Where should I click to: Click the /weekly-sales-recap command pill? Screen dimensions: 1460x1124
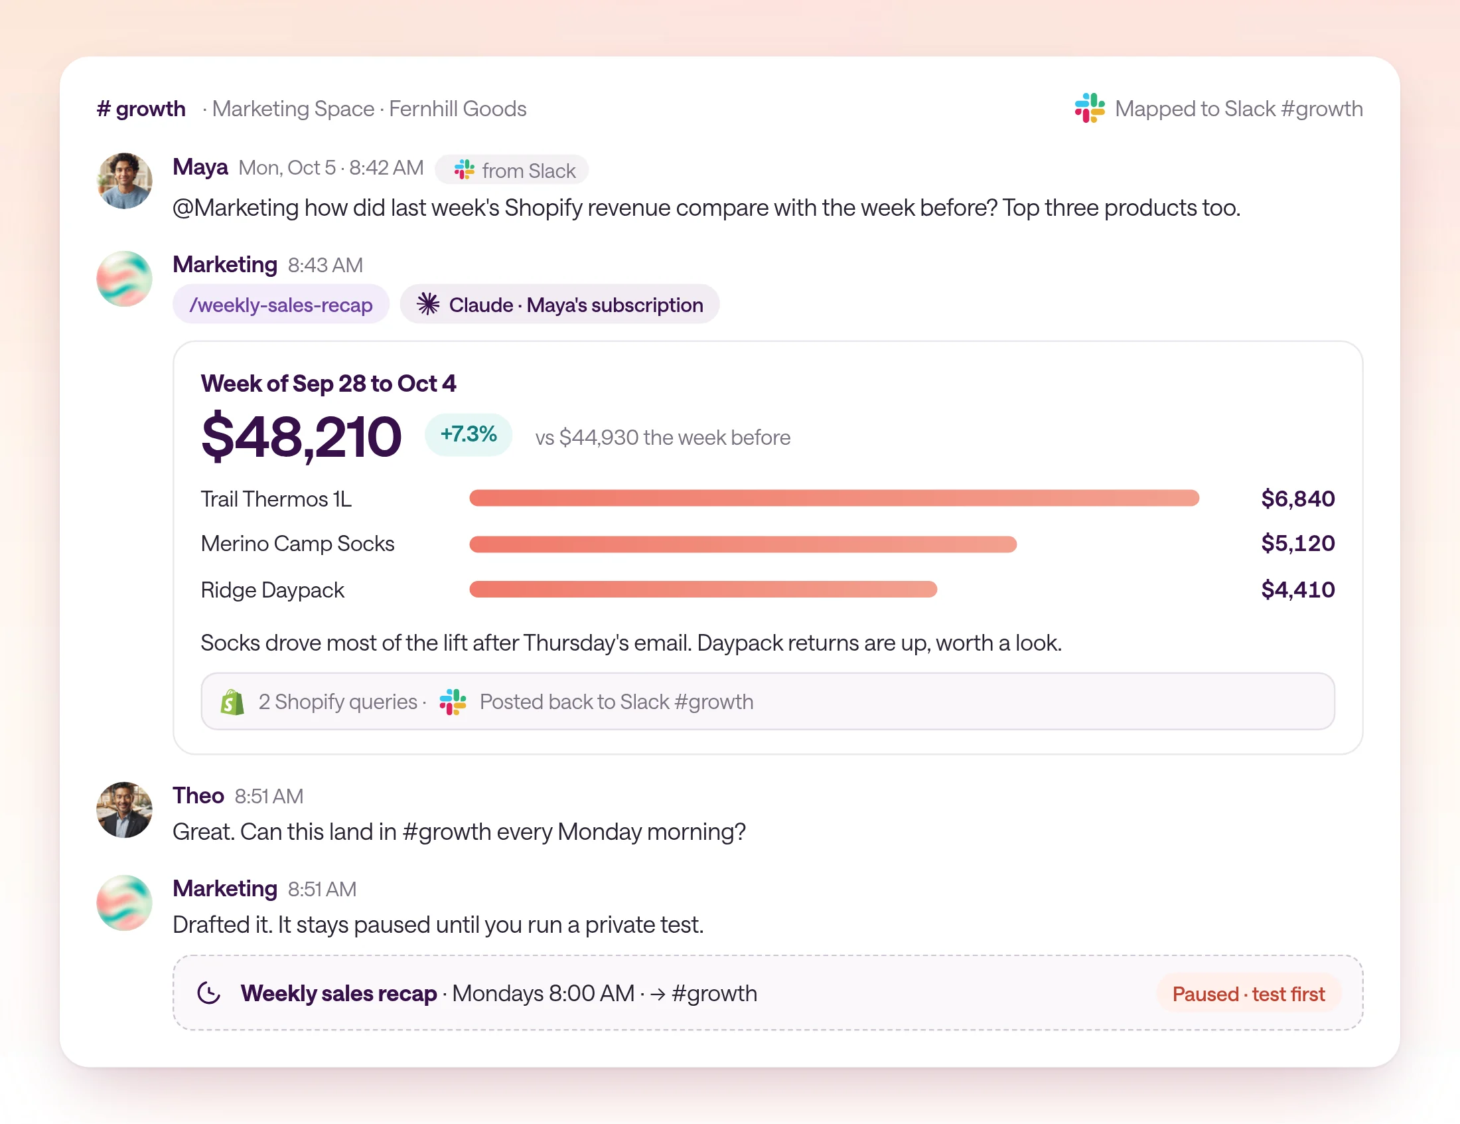click(281, 304)
